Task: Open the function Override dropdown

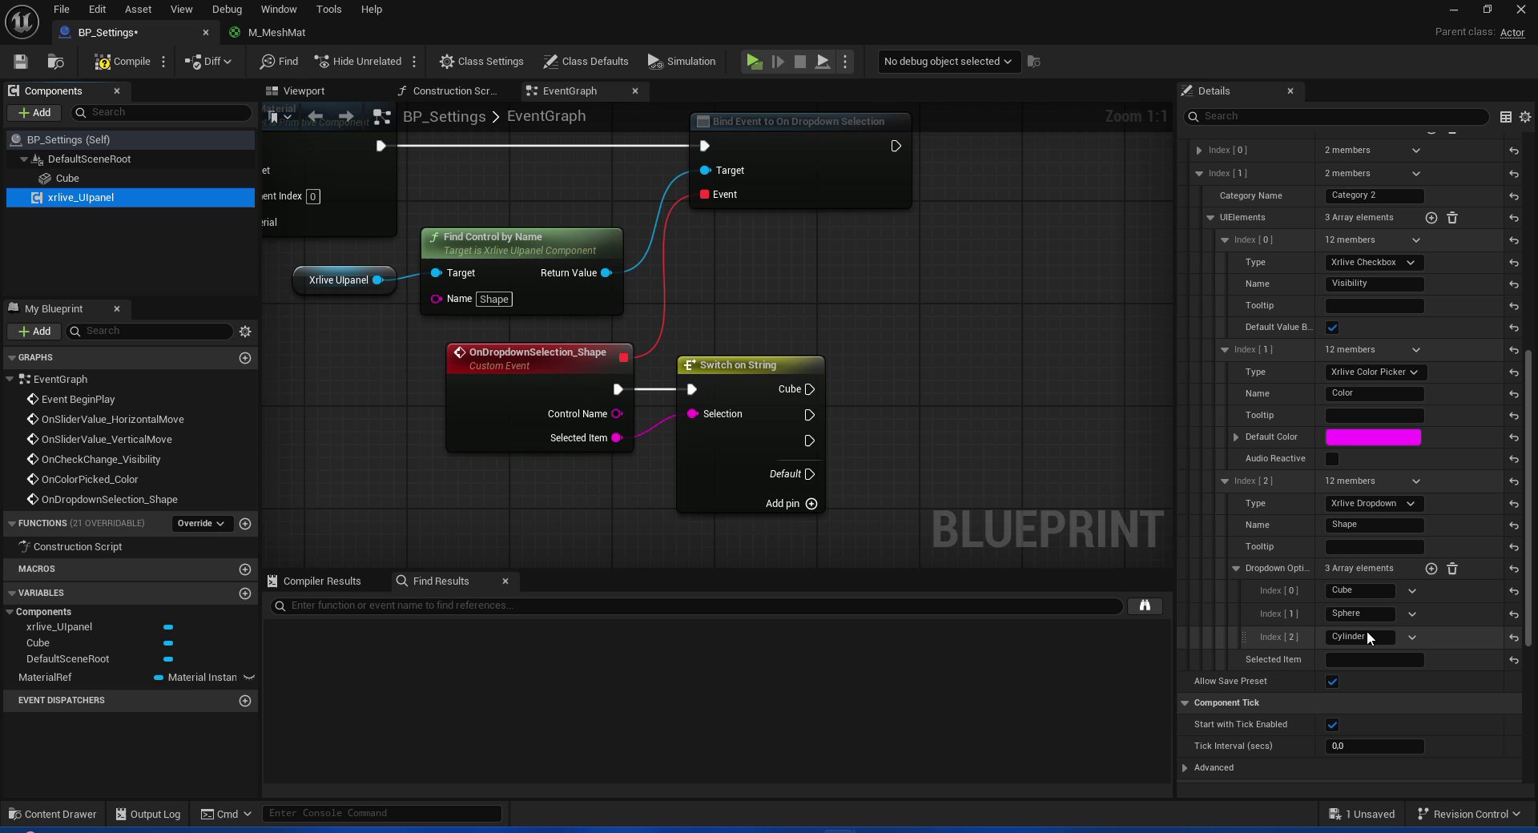Action: pos(201,524)
